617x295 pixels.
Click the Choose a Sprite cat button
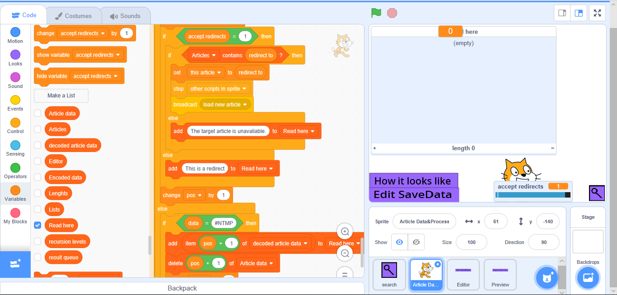click(x=547, y=278)
